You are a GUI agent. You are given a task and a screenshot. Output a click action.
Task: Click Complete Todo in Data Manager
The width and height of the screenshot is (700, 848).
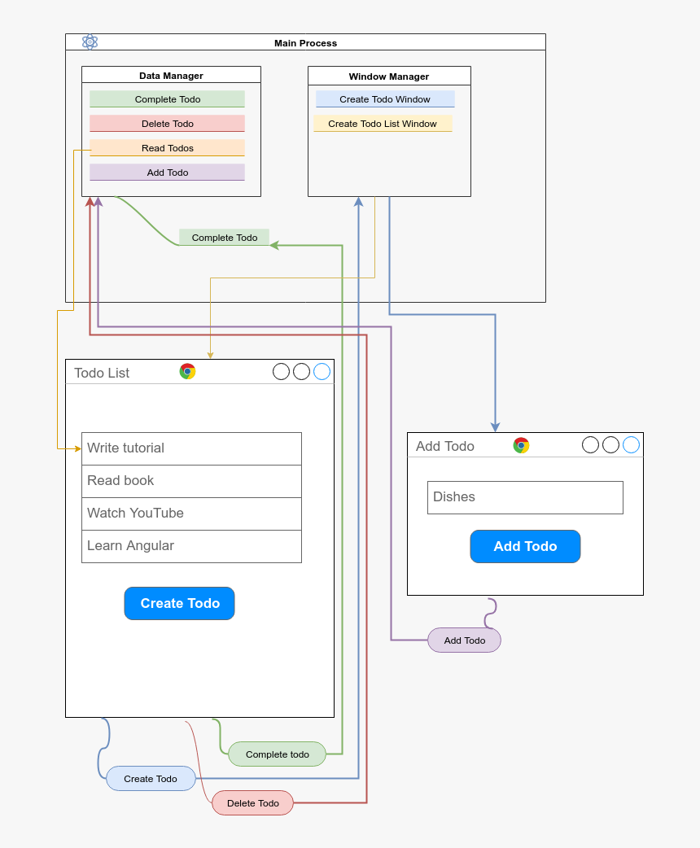coord(167,99)
